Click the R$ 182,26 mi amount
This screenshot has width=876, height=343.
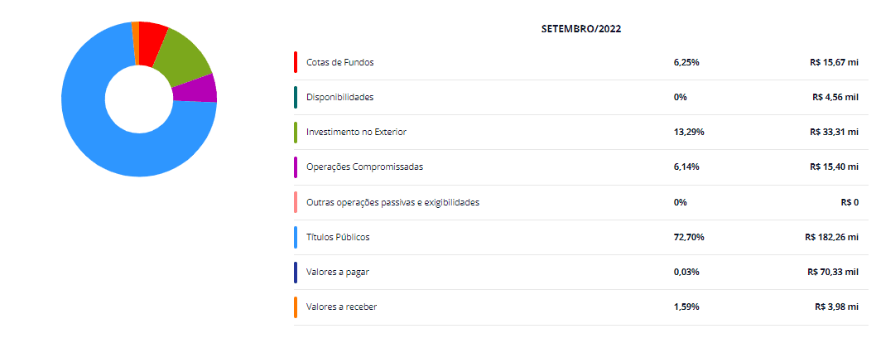831,237
